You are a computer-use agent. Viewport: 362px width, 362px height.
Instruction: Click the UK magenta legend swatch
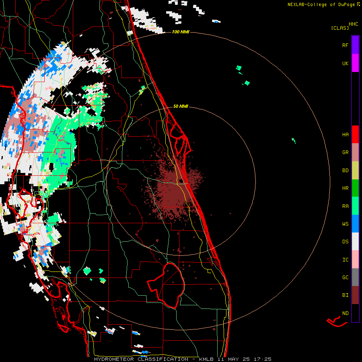click(x=355, y=63)
